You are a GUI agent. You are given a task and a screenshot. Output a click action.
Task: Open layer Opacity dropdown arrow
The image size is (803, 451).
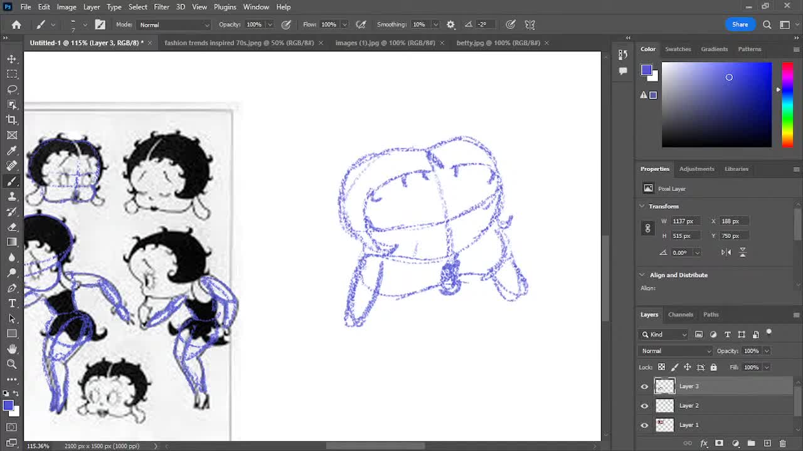[x=767, y=351]
